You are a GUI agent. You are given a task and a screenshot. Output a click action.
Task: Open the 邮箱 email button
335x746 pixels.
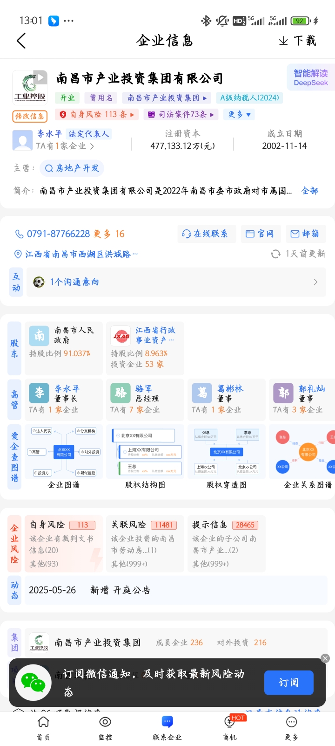305,234
